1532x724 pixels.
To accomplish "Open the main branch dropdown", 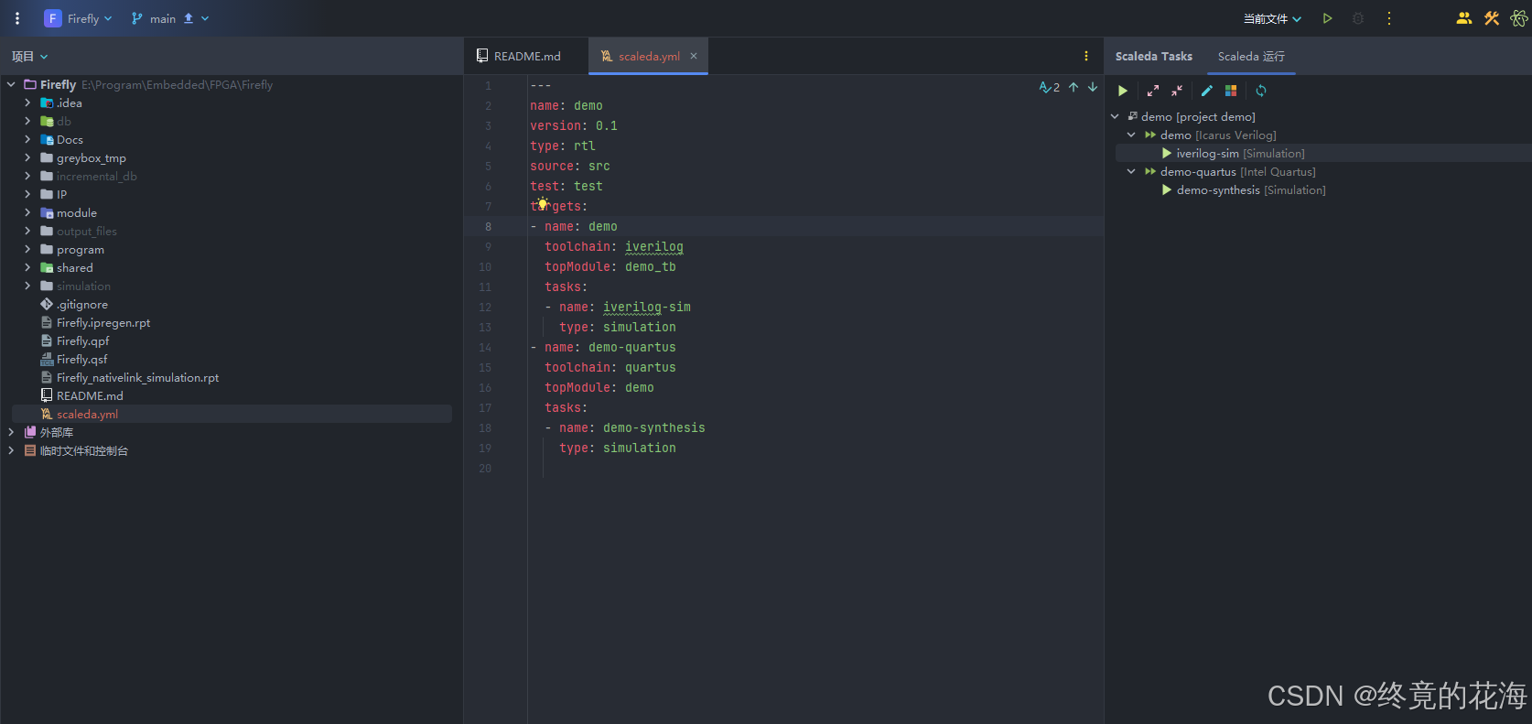I will click(170, 18).
